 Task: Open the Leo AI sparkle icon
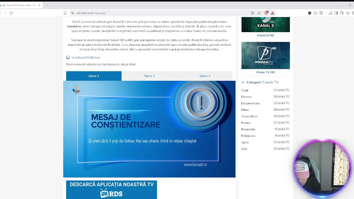click(x=348, y=13)
